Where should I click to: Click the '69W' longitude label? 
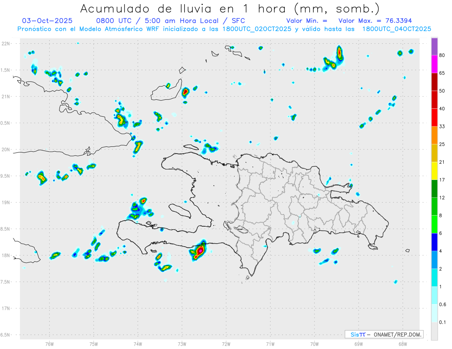(359, 344)
